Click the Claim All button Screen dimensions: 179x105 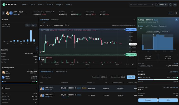[131, 77]
